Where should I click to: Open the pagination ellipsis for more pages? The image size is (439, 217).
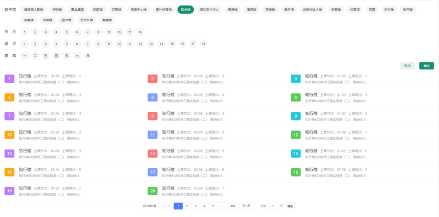222,206
